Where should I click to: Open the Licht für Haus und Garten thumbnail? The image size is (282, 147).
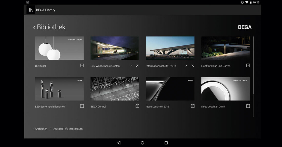click(225, 48)
